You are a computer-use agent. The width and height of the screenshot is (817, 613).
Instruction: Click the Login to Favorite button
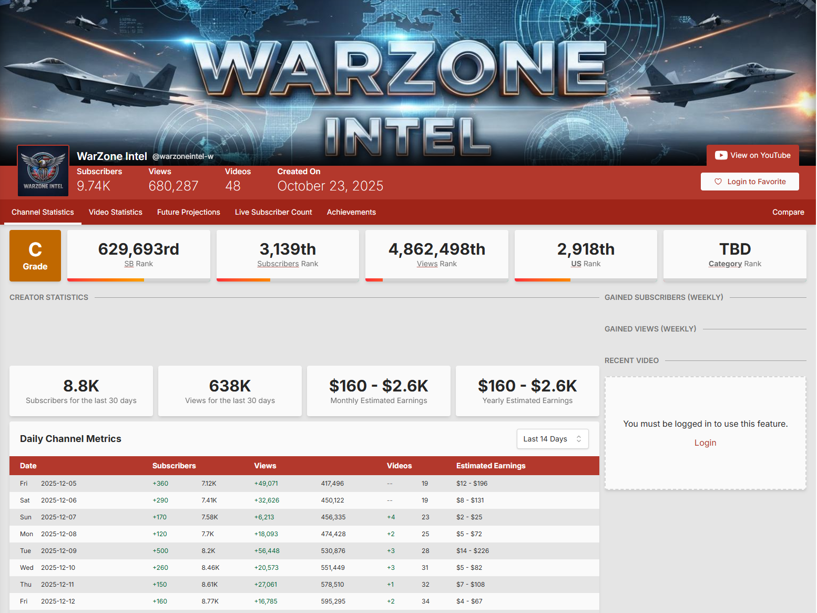pyautogui.click(x=750, y=182)
